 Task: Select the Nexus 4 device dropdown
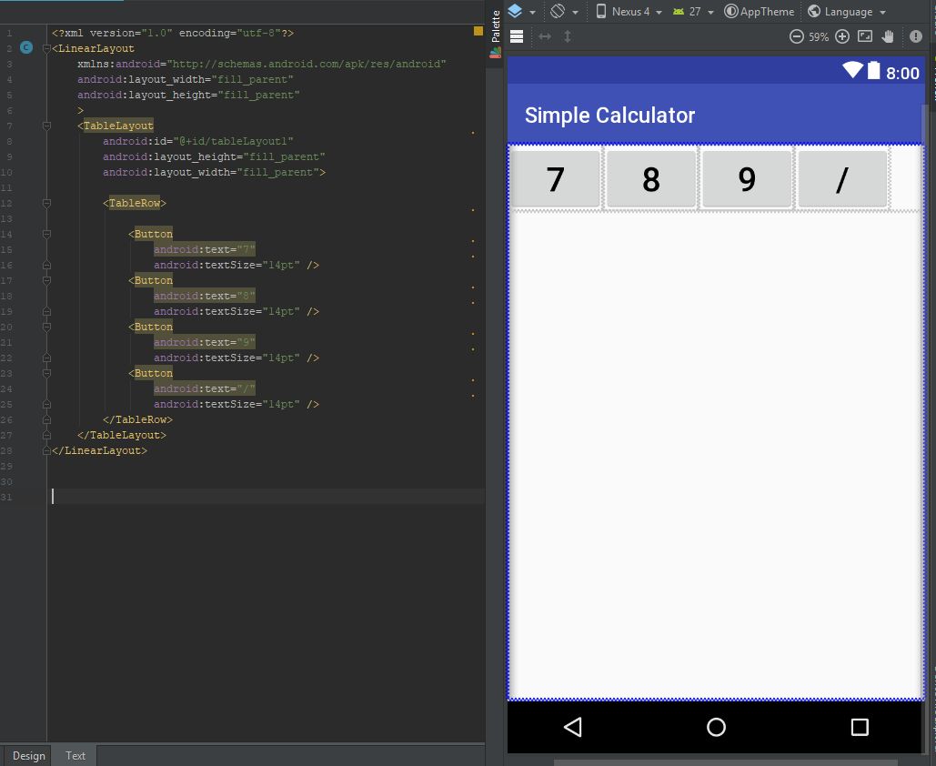click(x=629, y=11)
